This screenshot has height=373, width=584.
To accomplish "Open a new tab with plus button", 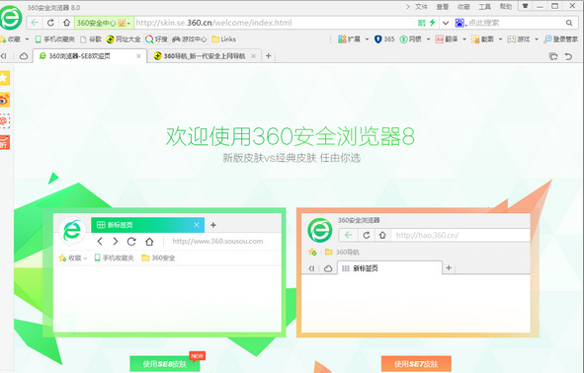I will click(x=268, y=56).
